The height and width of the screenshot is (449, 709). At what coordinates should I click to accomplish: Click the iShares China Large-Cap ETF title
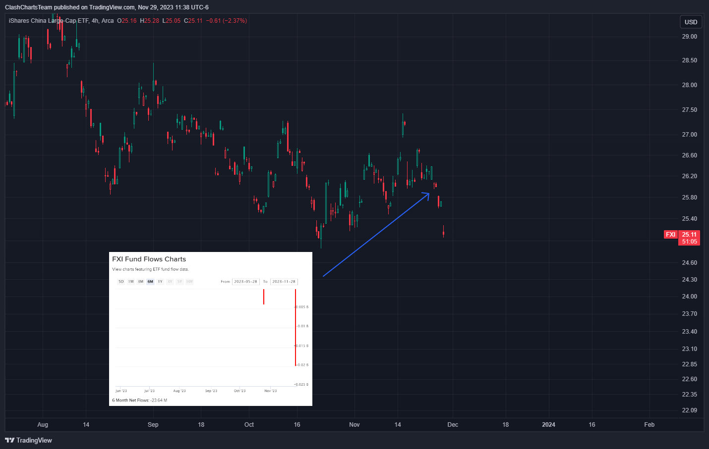point(49,21)
